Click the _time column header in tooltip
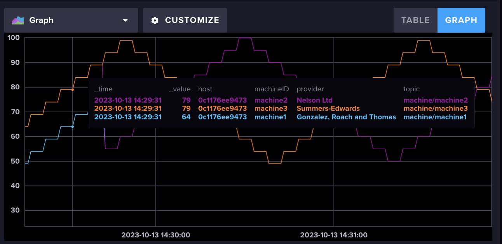 point(103,89)
